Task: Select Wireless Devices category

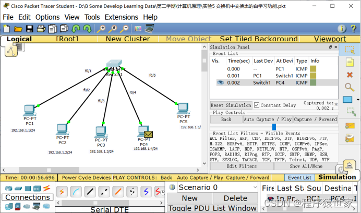Action: tap(37, 188)
